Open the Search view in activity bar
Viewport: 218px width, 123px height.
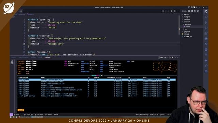click(206, 17)
